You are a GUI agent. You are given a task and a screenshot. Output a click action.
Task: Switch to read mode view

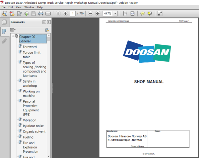[160, 14]
